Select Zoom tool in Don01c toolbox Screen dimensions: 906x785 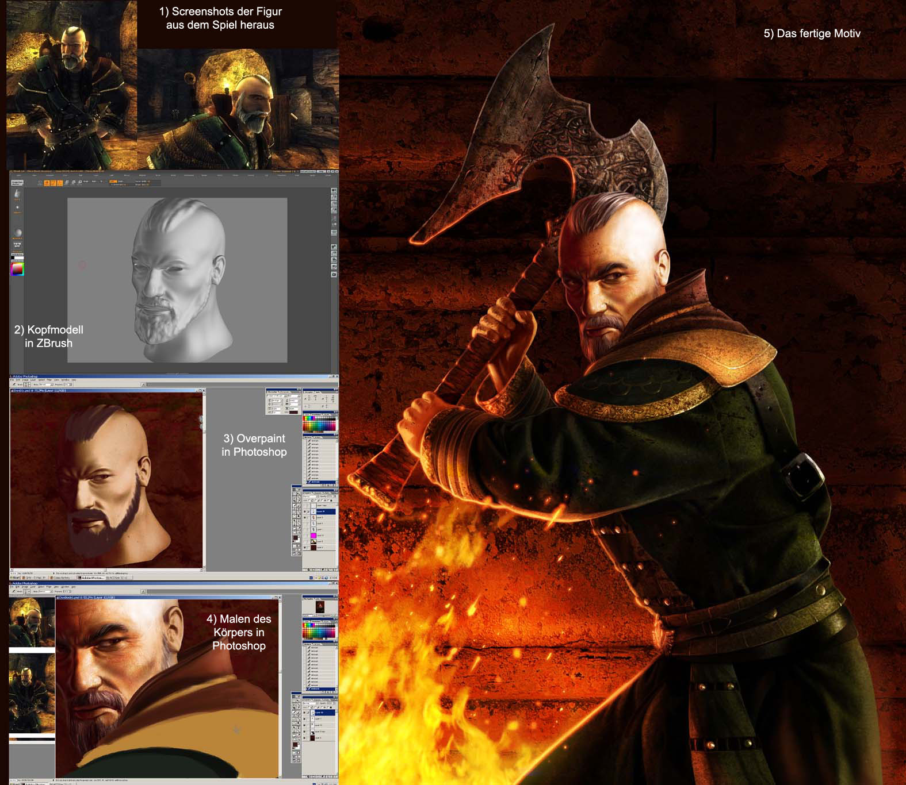point(299,532)
